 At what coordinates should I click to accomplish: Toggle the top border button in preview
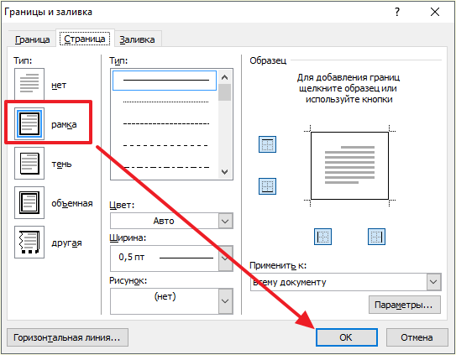[267, 144]
